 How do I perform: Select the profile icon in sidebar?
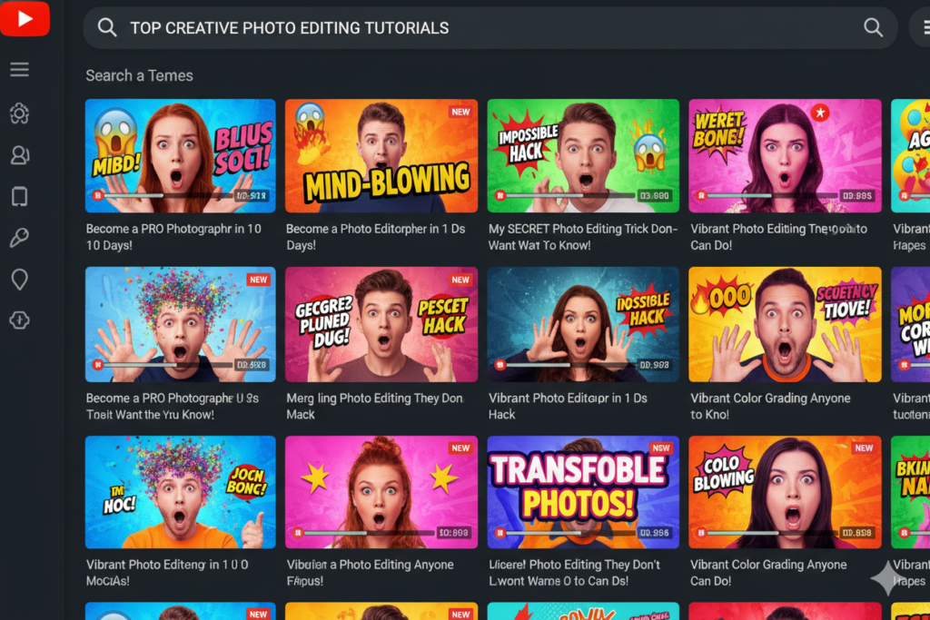(x=19, y=155)
